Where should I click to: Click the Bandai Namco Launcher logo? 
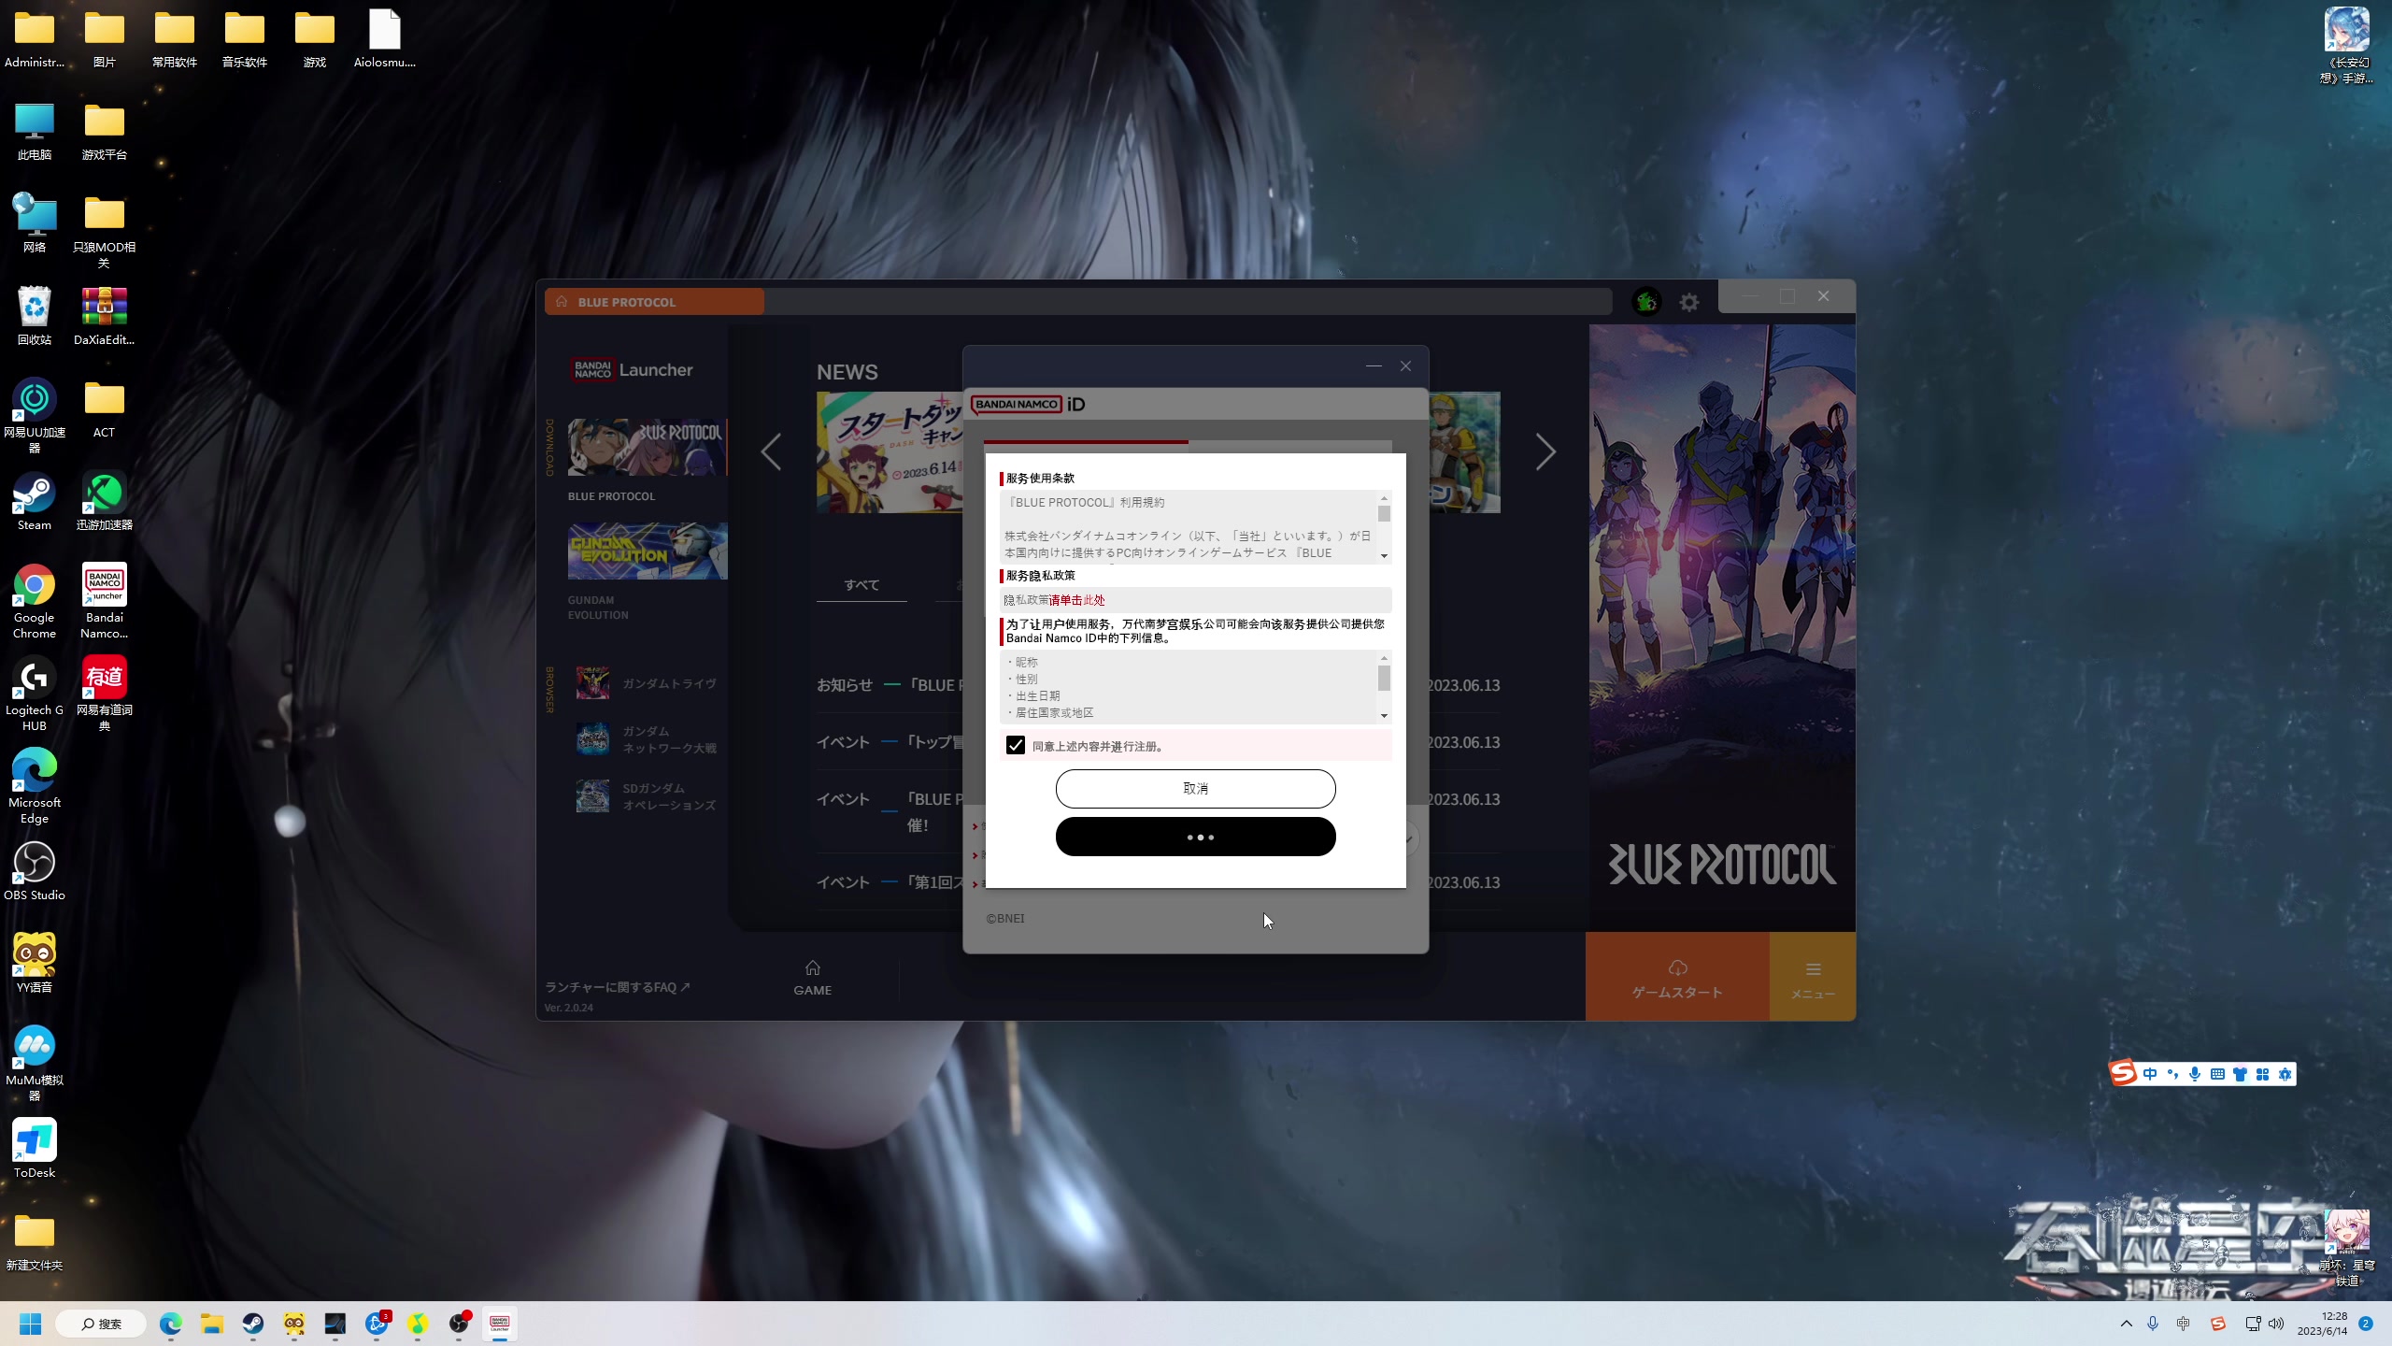632,370
